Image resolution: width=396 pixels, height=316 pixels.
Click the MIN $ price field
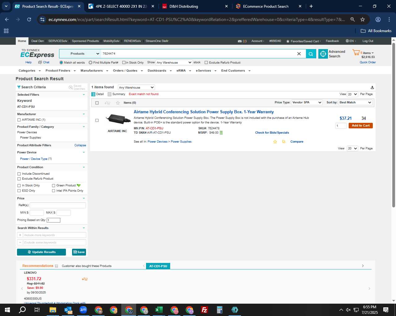click(x=37, y=213)
